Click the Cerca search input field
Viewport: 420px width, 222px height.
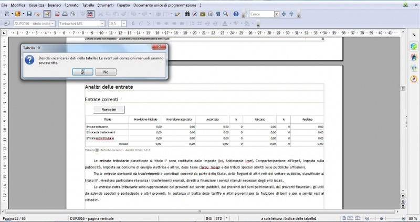click(264, 14)
